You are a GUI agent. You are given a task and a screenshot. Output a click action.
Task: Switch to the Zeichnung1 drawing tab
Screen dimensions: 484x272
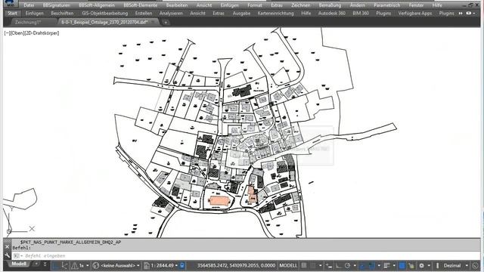28,22
